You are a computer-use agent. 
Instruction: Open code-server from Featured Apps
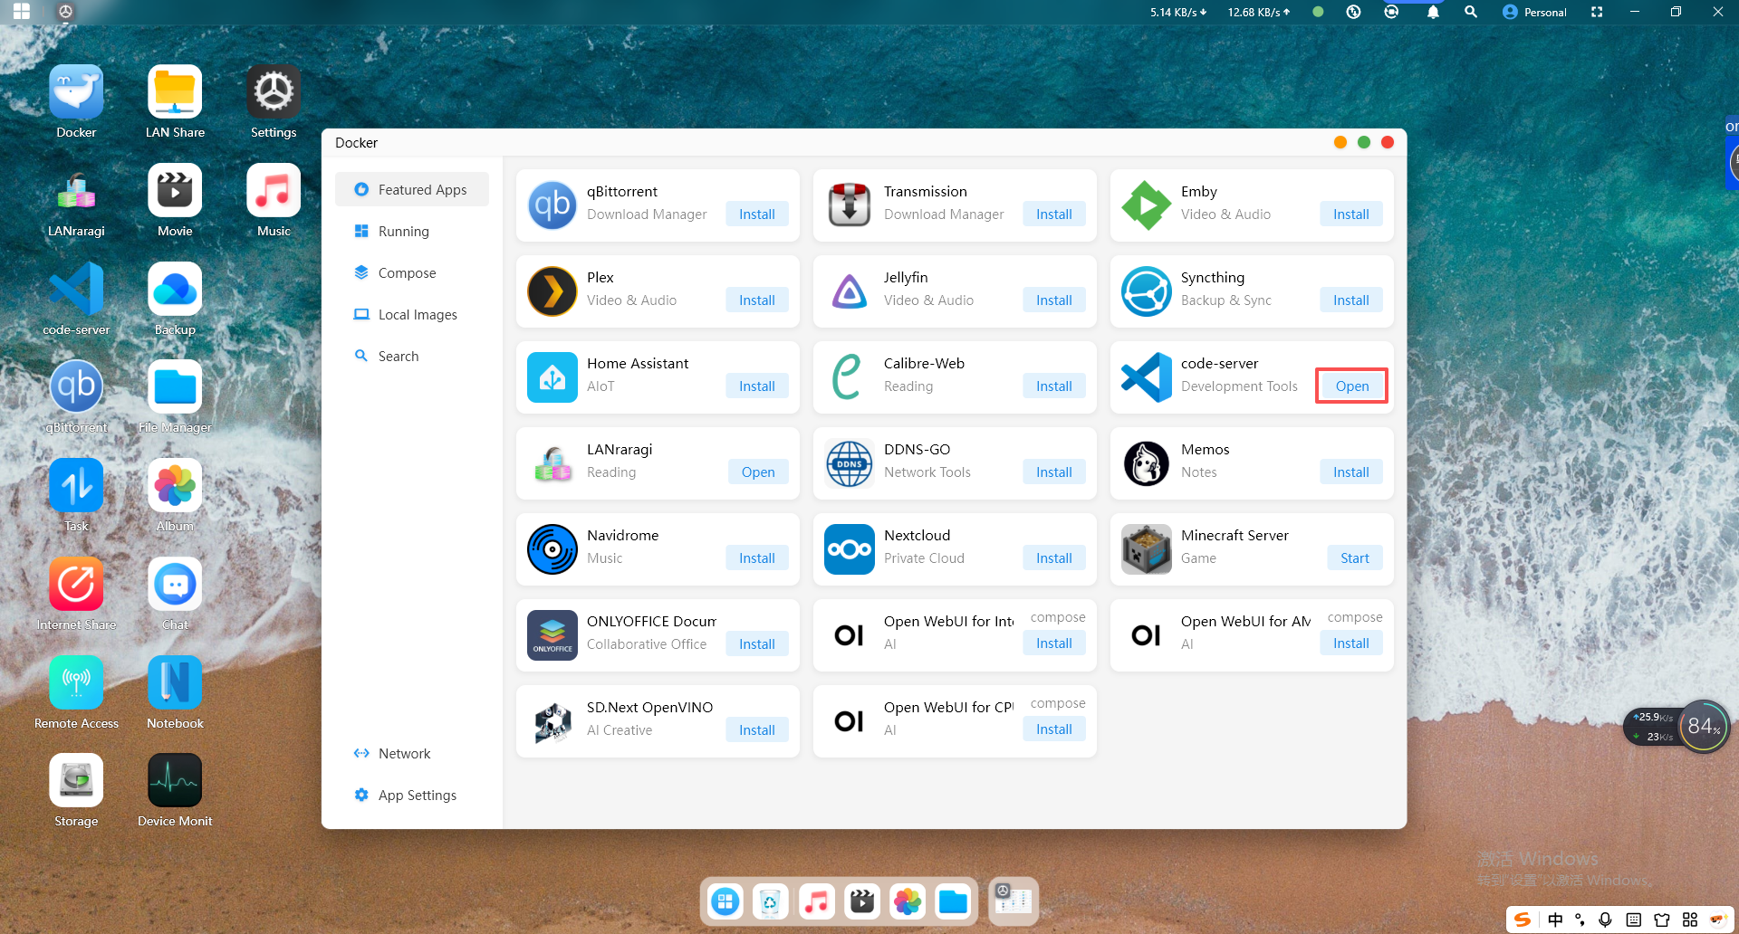coord(1352,386)
